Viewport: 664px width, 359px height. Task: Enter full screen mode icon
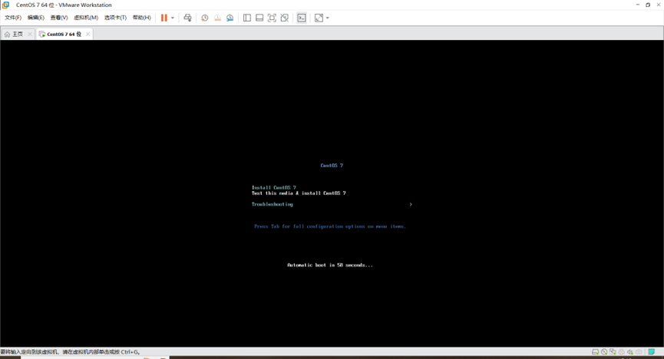click(x=272, y=18)
